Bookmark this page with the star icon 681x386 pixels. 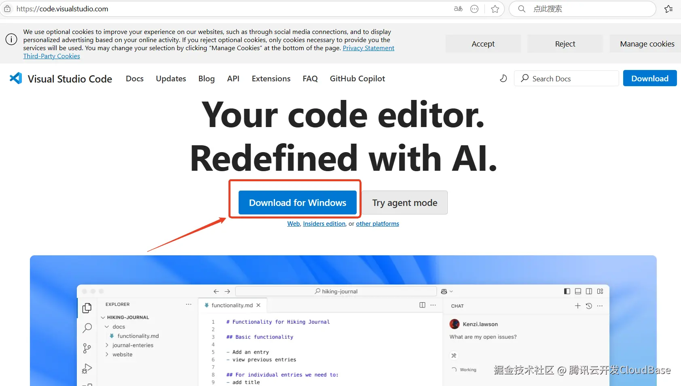[495, 9]
